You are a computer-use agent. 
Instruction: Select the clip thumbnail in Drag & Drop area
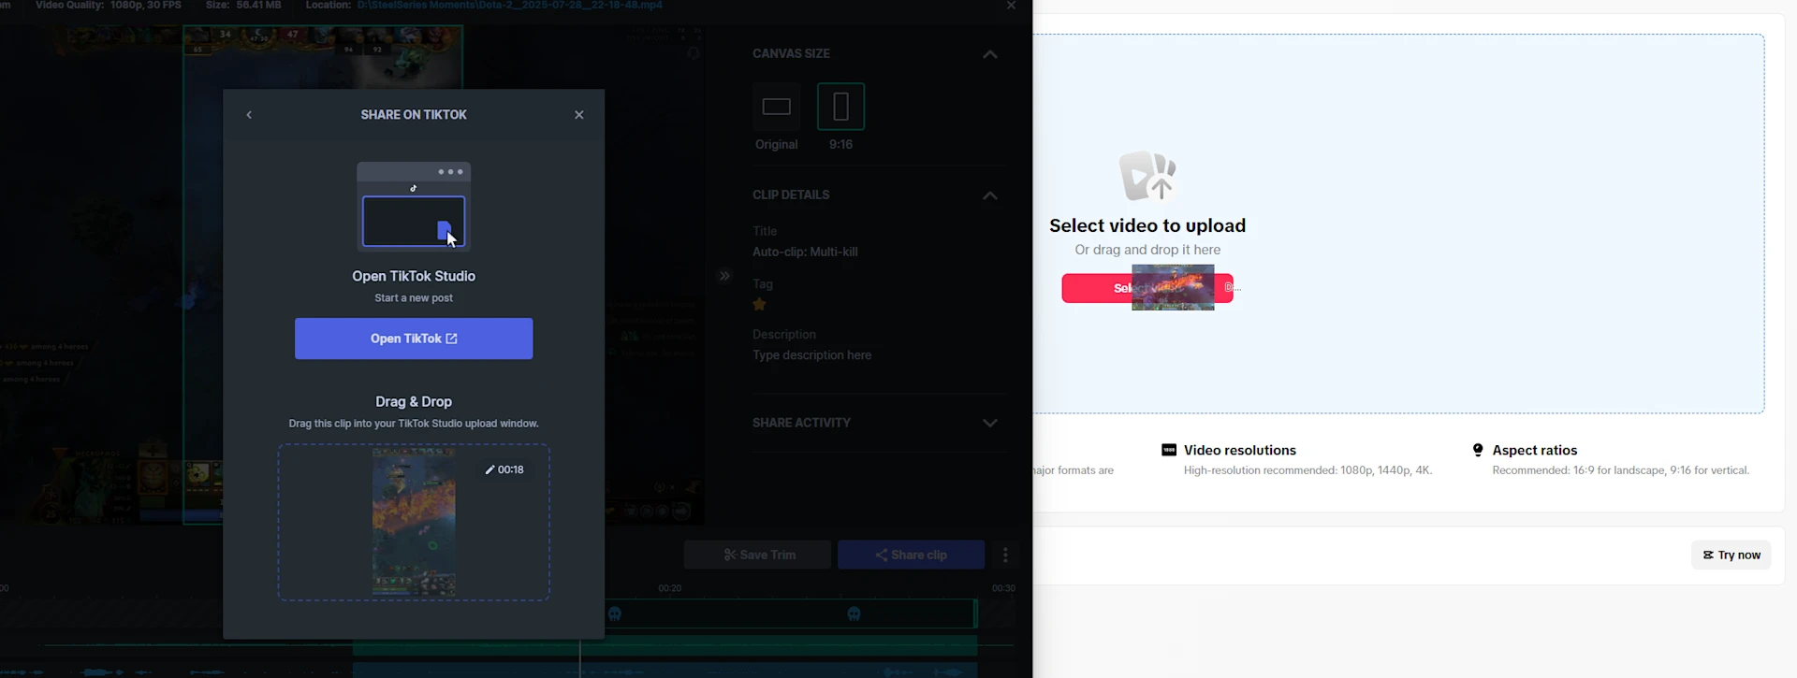pyautogui.click(x=415, y=522)
